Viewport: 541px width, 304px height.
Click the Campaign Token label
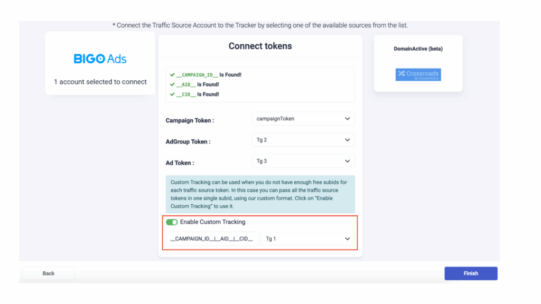point(190,121)
